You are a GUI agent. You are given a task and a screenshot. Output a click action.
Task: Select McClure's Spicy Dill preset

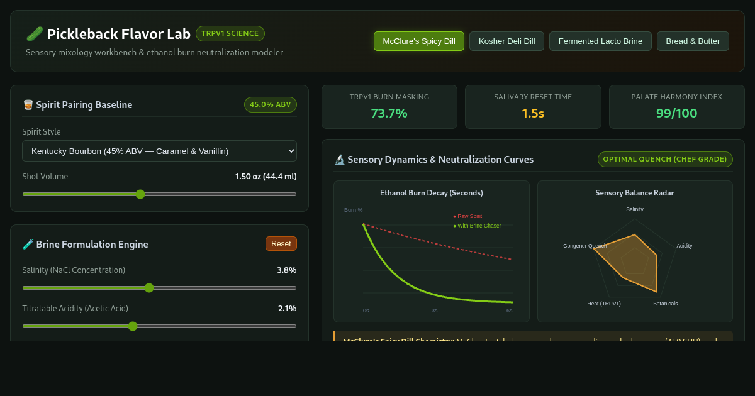(x=419, y=41)
